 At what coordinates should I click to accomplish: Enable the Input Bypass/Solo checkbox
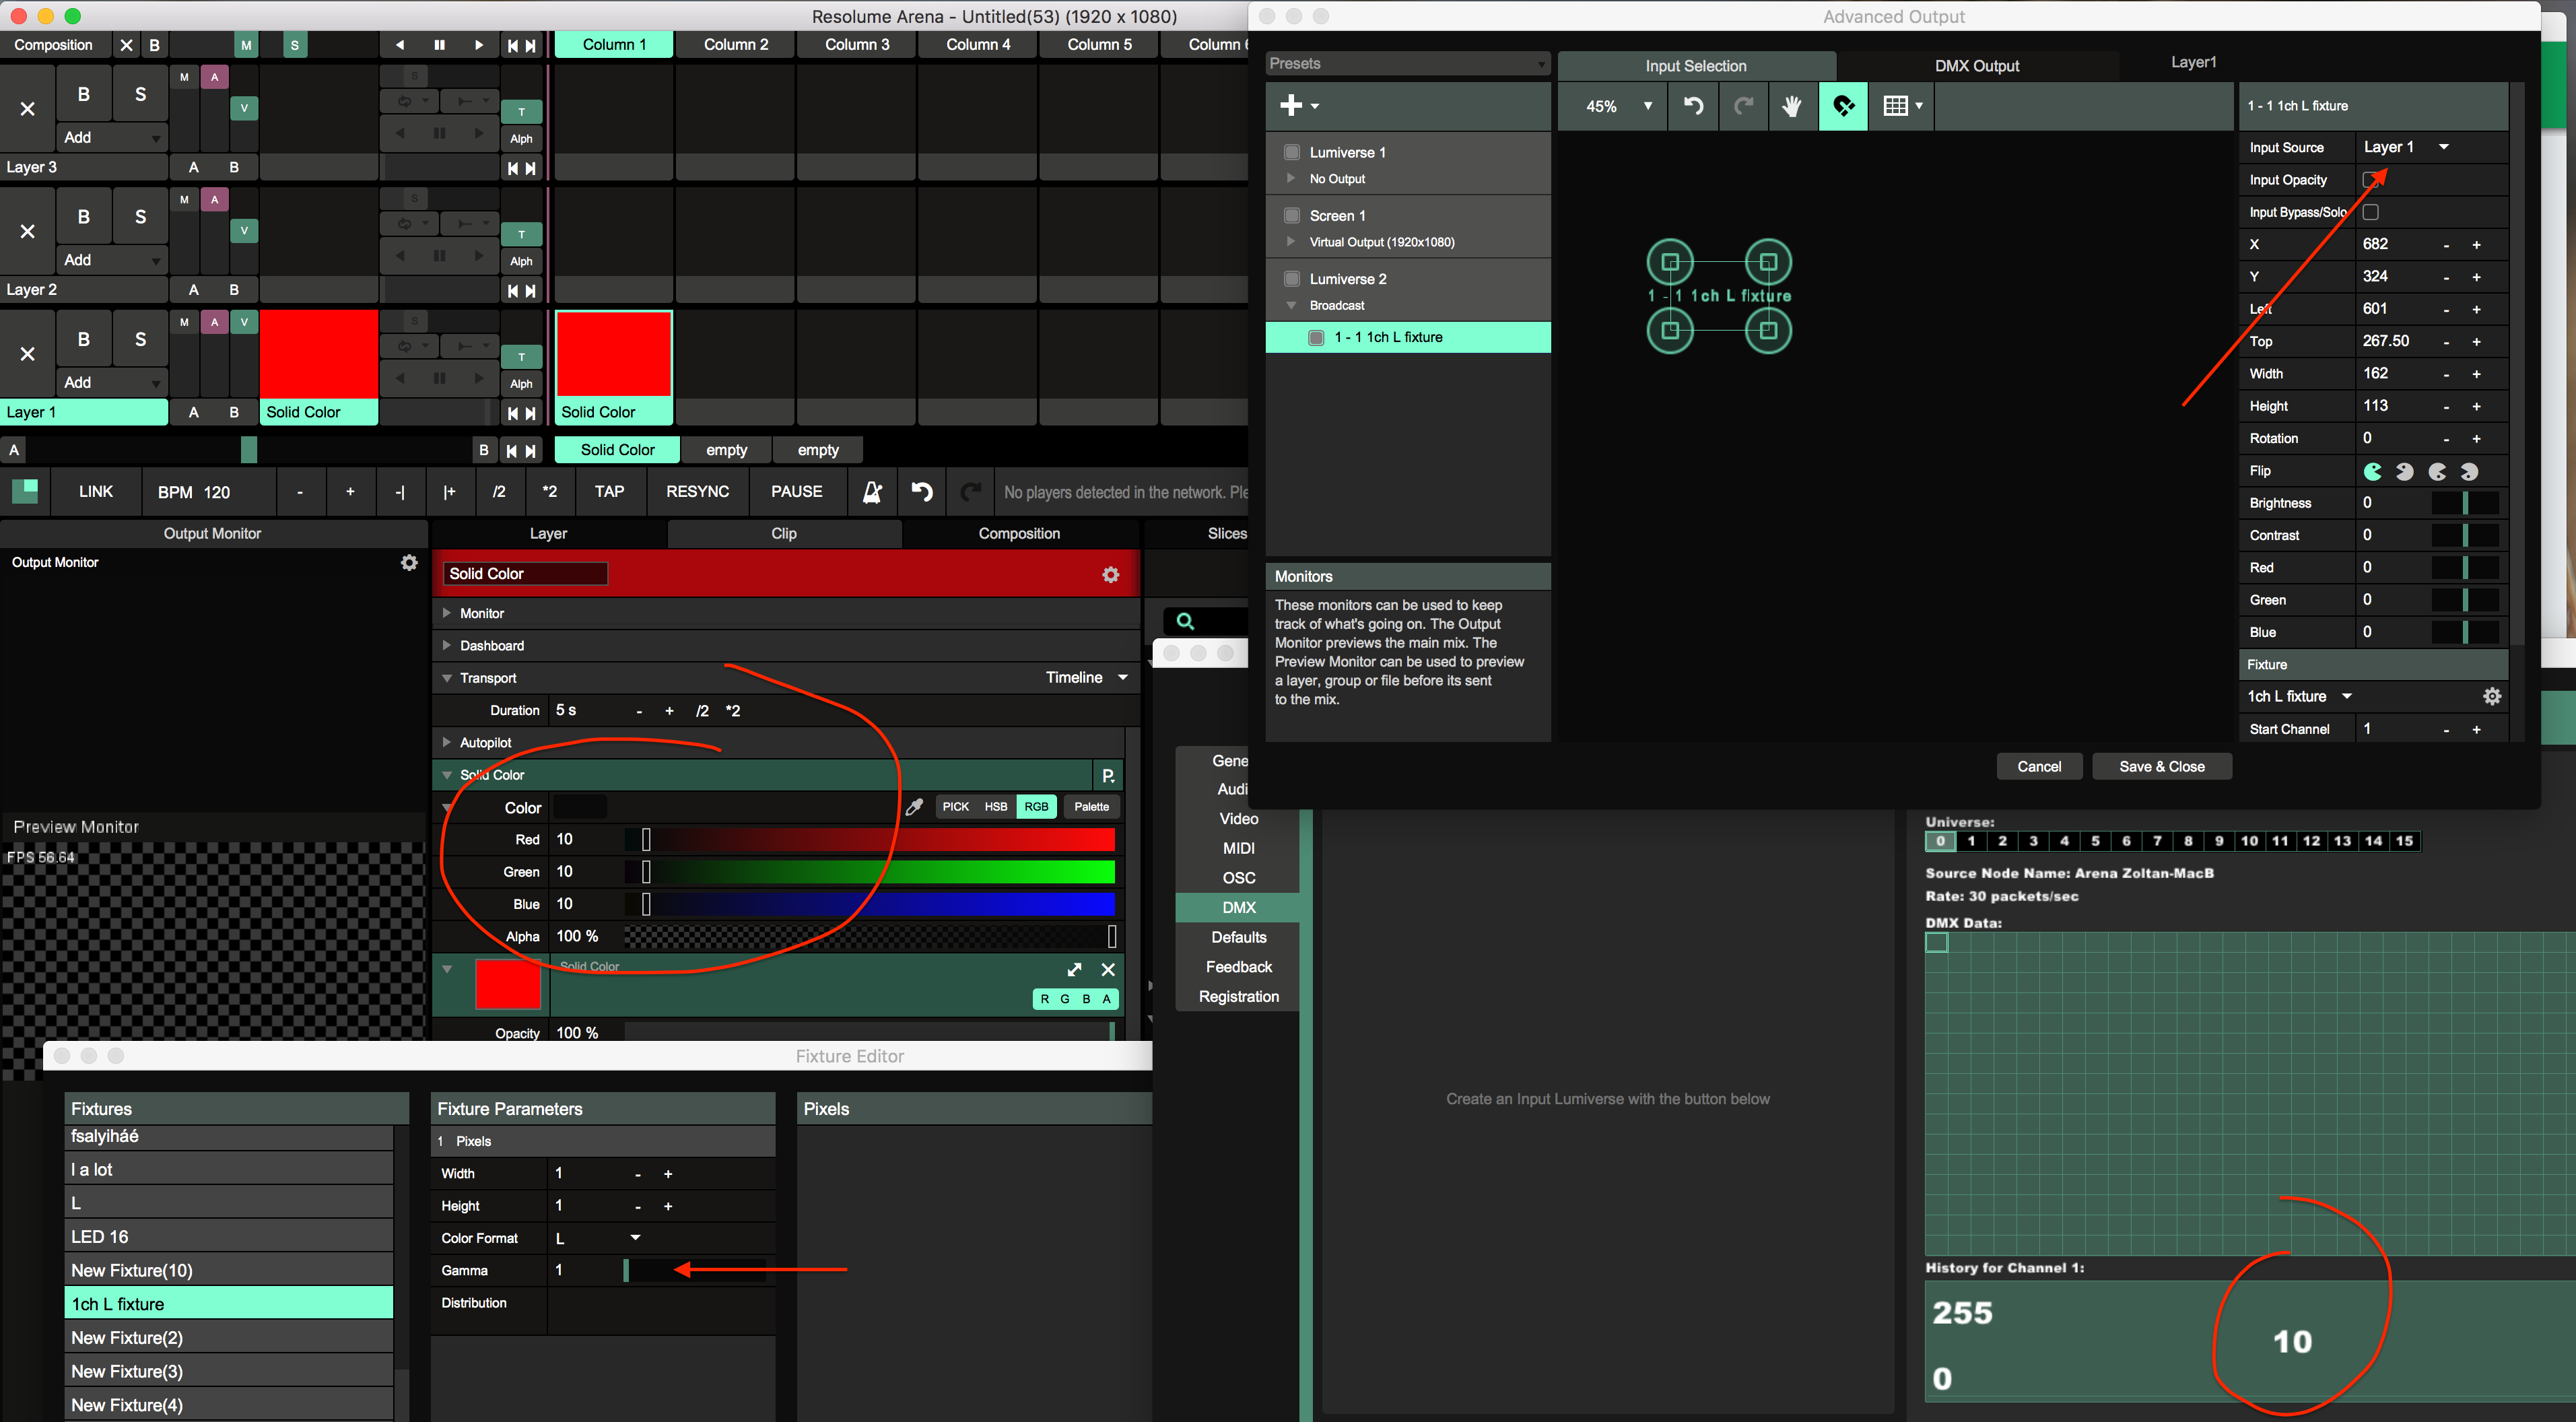click(x=2370, y=212)
